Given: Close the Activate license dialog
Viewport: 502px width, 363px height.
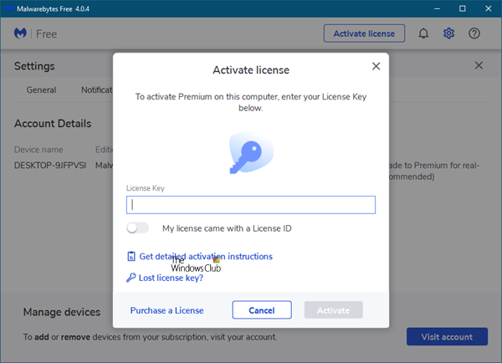Looking at the screenshot, I should click(375, 66).
